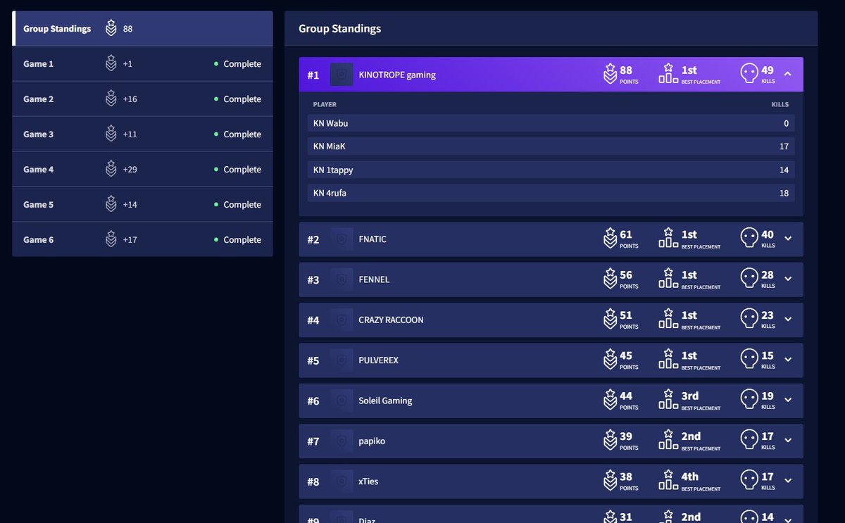Click the best placement podium icon for FENNEL
The width and height of the screenshot is (845, 523).
pos(668,279)
